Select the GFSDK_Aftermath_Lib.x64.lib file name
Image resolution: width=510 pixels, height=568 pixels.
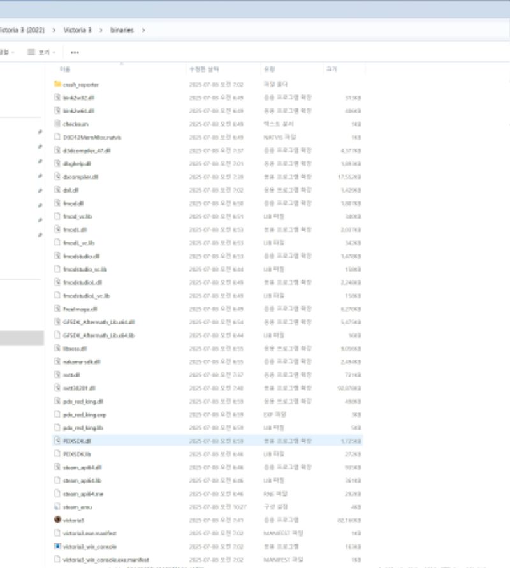coord(99,335)
